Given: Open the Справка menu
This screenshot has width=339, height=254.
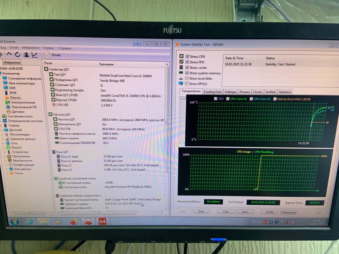Looking at the screenshot, I should tap(65, 48).
